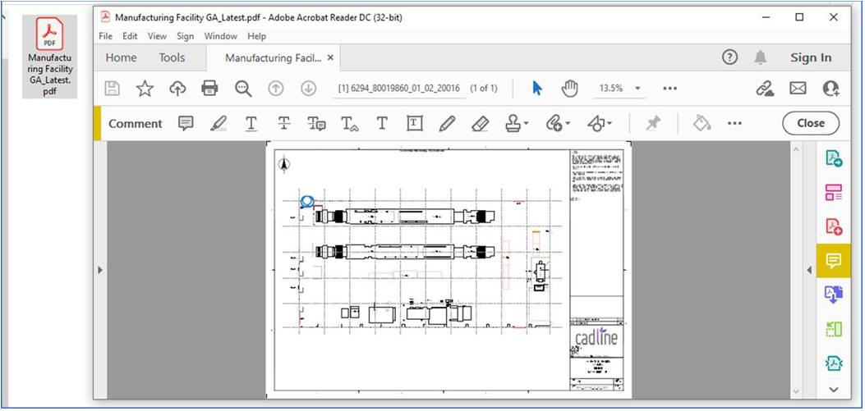
Task: Open the Sign menu
Action: pos(186,36)
